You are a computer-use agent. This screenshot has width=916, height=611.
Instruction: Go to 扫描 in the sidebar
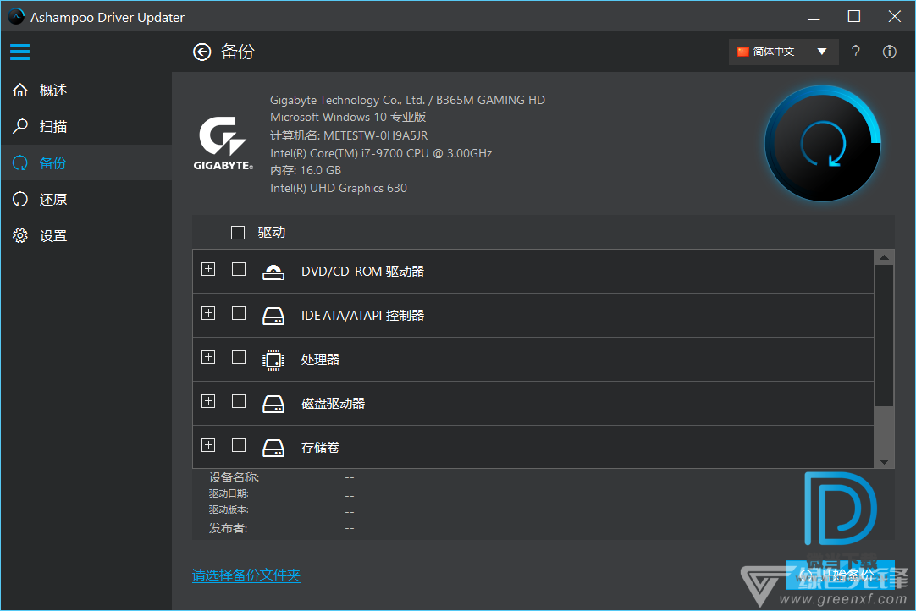tap(86, 126)
